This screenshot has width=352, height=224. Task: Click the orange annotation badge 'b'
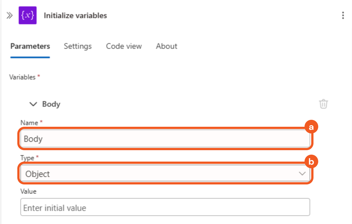[x=311, y=162]
